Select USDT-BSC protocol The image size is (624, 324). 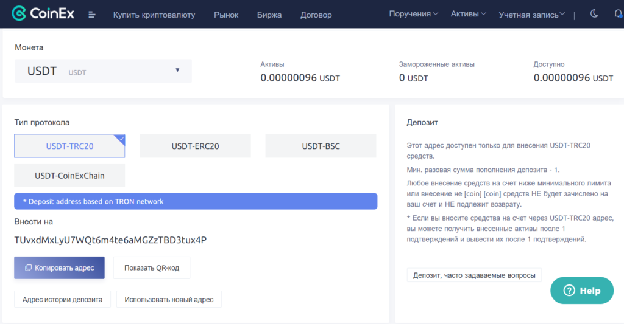click(x=321, y=146)
